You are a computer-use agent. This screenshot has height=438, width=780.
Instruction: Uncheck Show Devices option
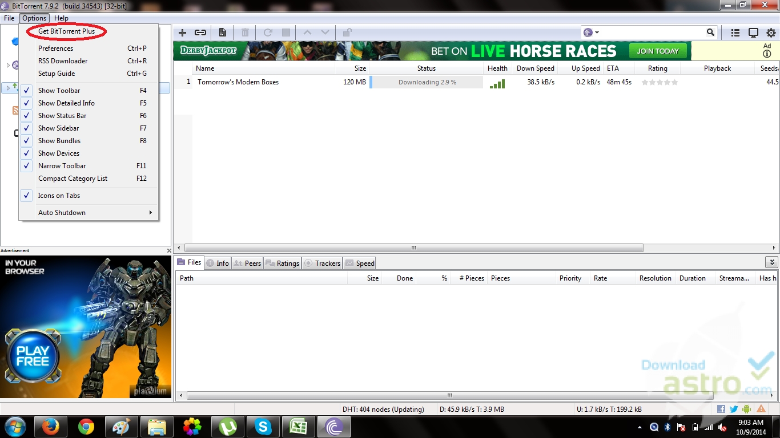[89, 153]
